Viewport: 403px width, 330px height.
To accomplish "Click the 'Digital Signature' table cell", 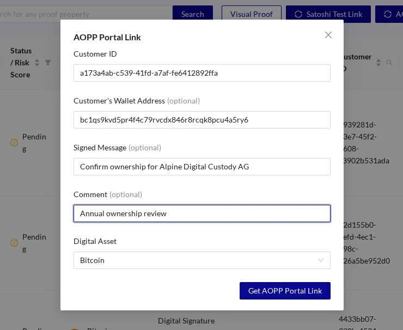I will (x=186, y=321).
